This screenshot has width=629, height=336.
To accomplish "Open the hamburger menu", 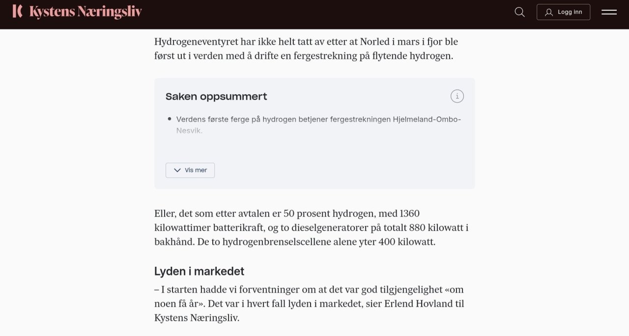I will point(609,12).
